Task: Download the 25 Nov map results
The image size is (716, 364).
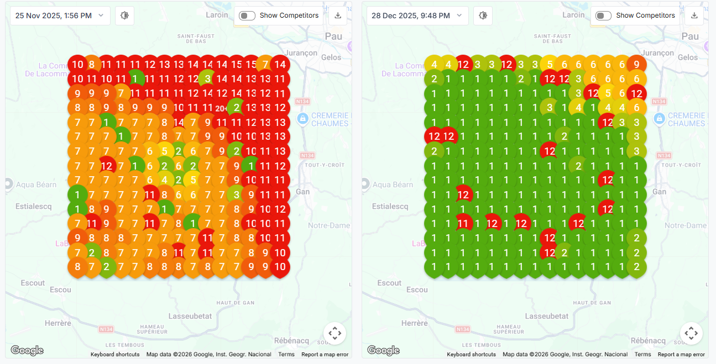Action: (x=337, y=15)
